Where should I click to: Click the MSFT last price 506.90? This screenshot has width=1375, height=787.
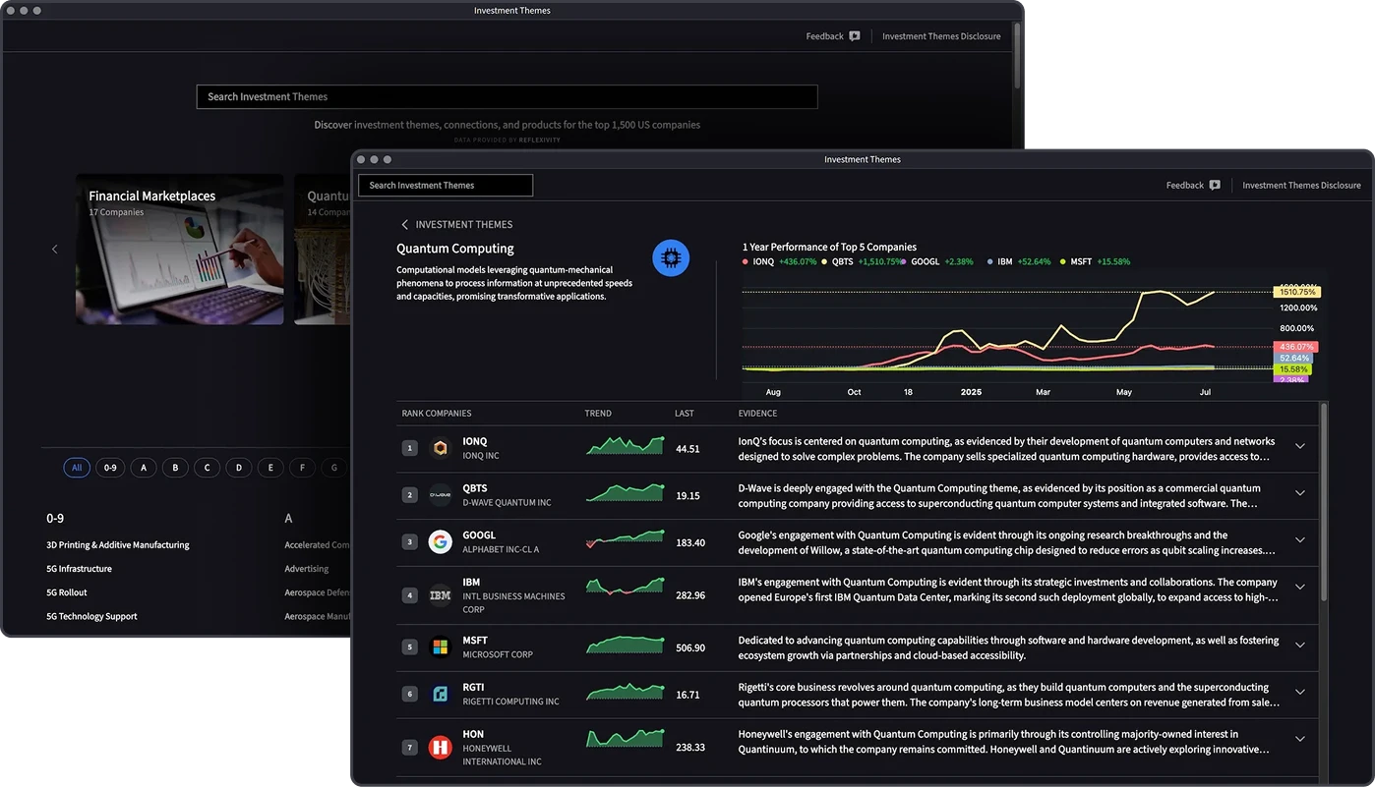[690, 647]
